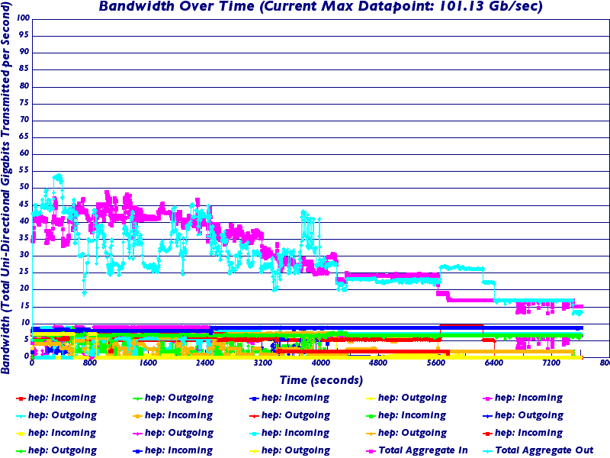Click the Time (seconds) x-axis label
The width and height of the screenshot is (610, 458).
[x=320, y=379]
